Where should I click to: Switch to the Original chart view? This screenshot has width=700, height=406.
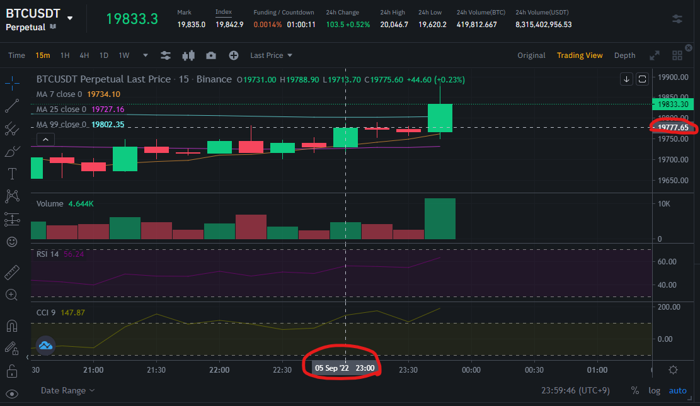pyautogui.click(x=531, y=55)
